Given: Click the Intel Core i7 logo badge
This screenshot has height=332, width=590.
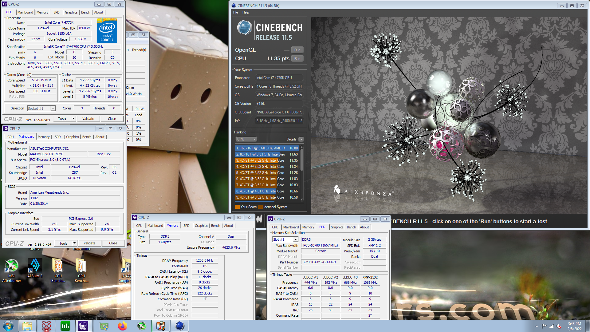Looking at the screenshot, I should tap(107, 31).
